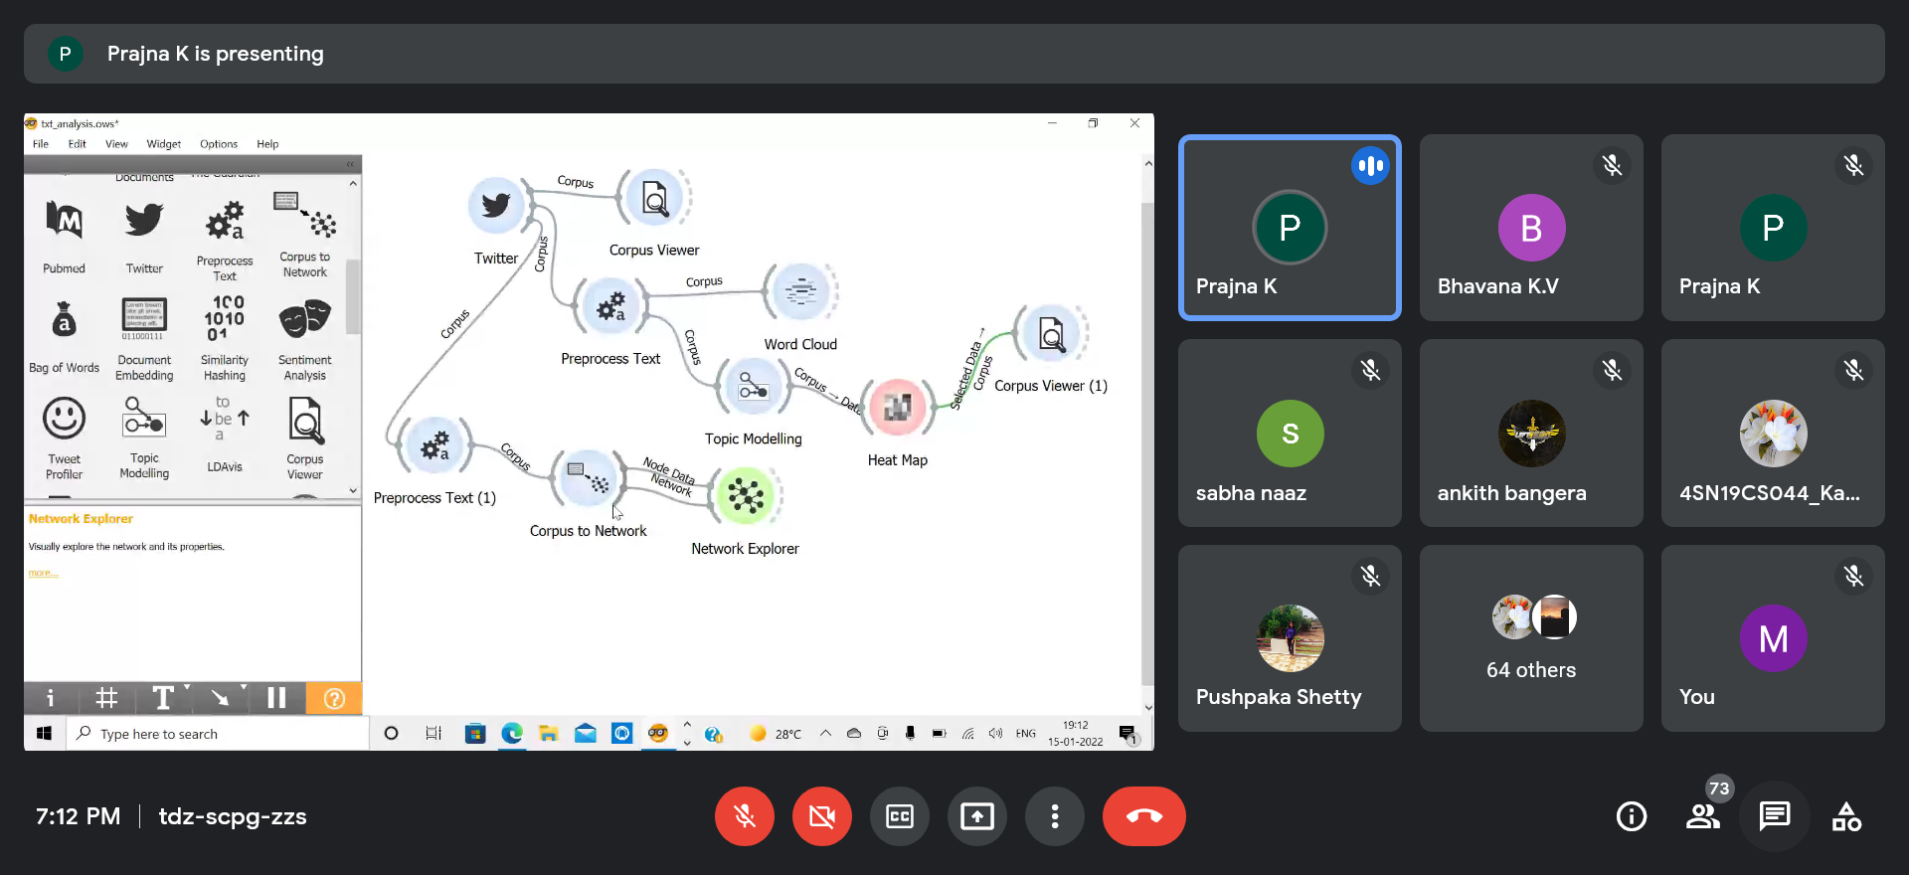Click the 'more...' link under Network Explorer
Viewport: 1909px width, 875px height.
tap(43, 573)
